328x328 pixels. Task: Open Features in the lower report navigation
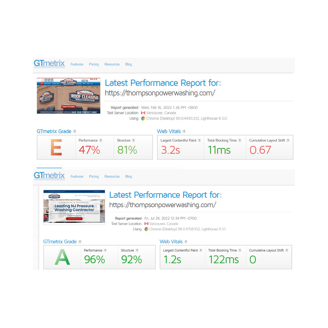coord(77,176)
